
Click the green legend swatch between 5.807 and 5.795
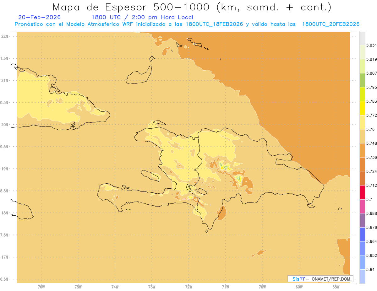click(362, 80)
